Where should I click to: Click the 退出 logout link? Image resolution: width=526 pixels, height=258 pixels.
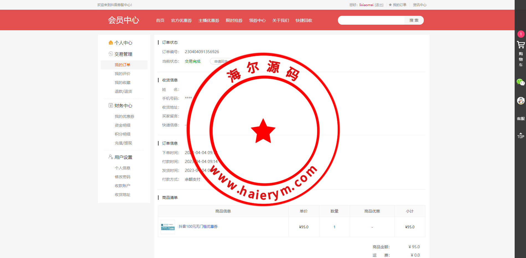pyautogui.click(x=379, y=5)
